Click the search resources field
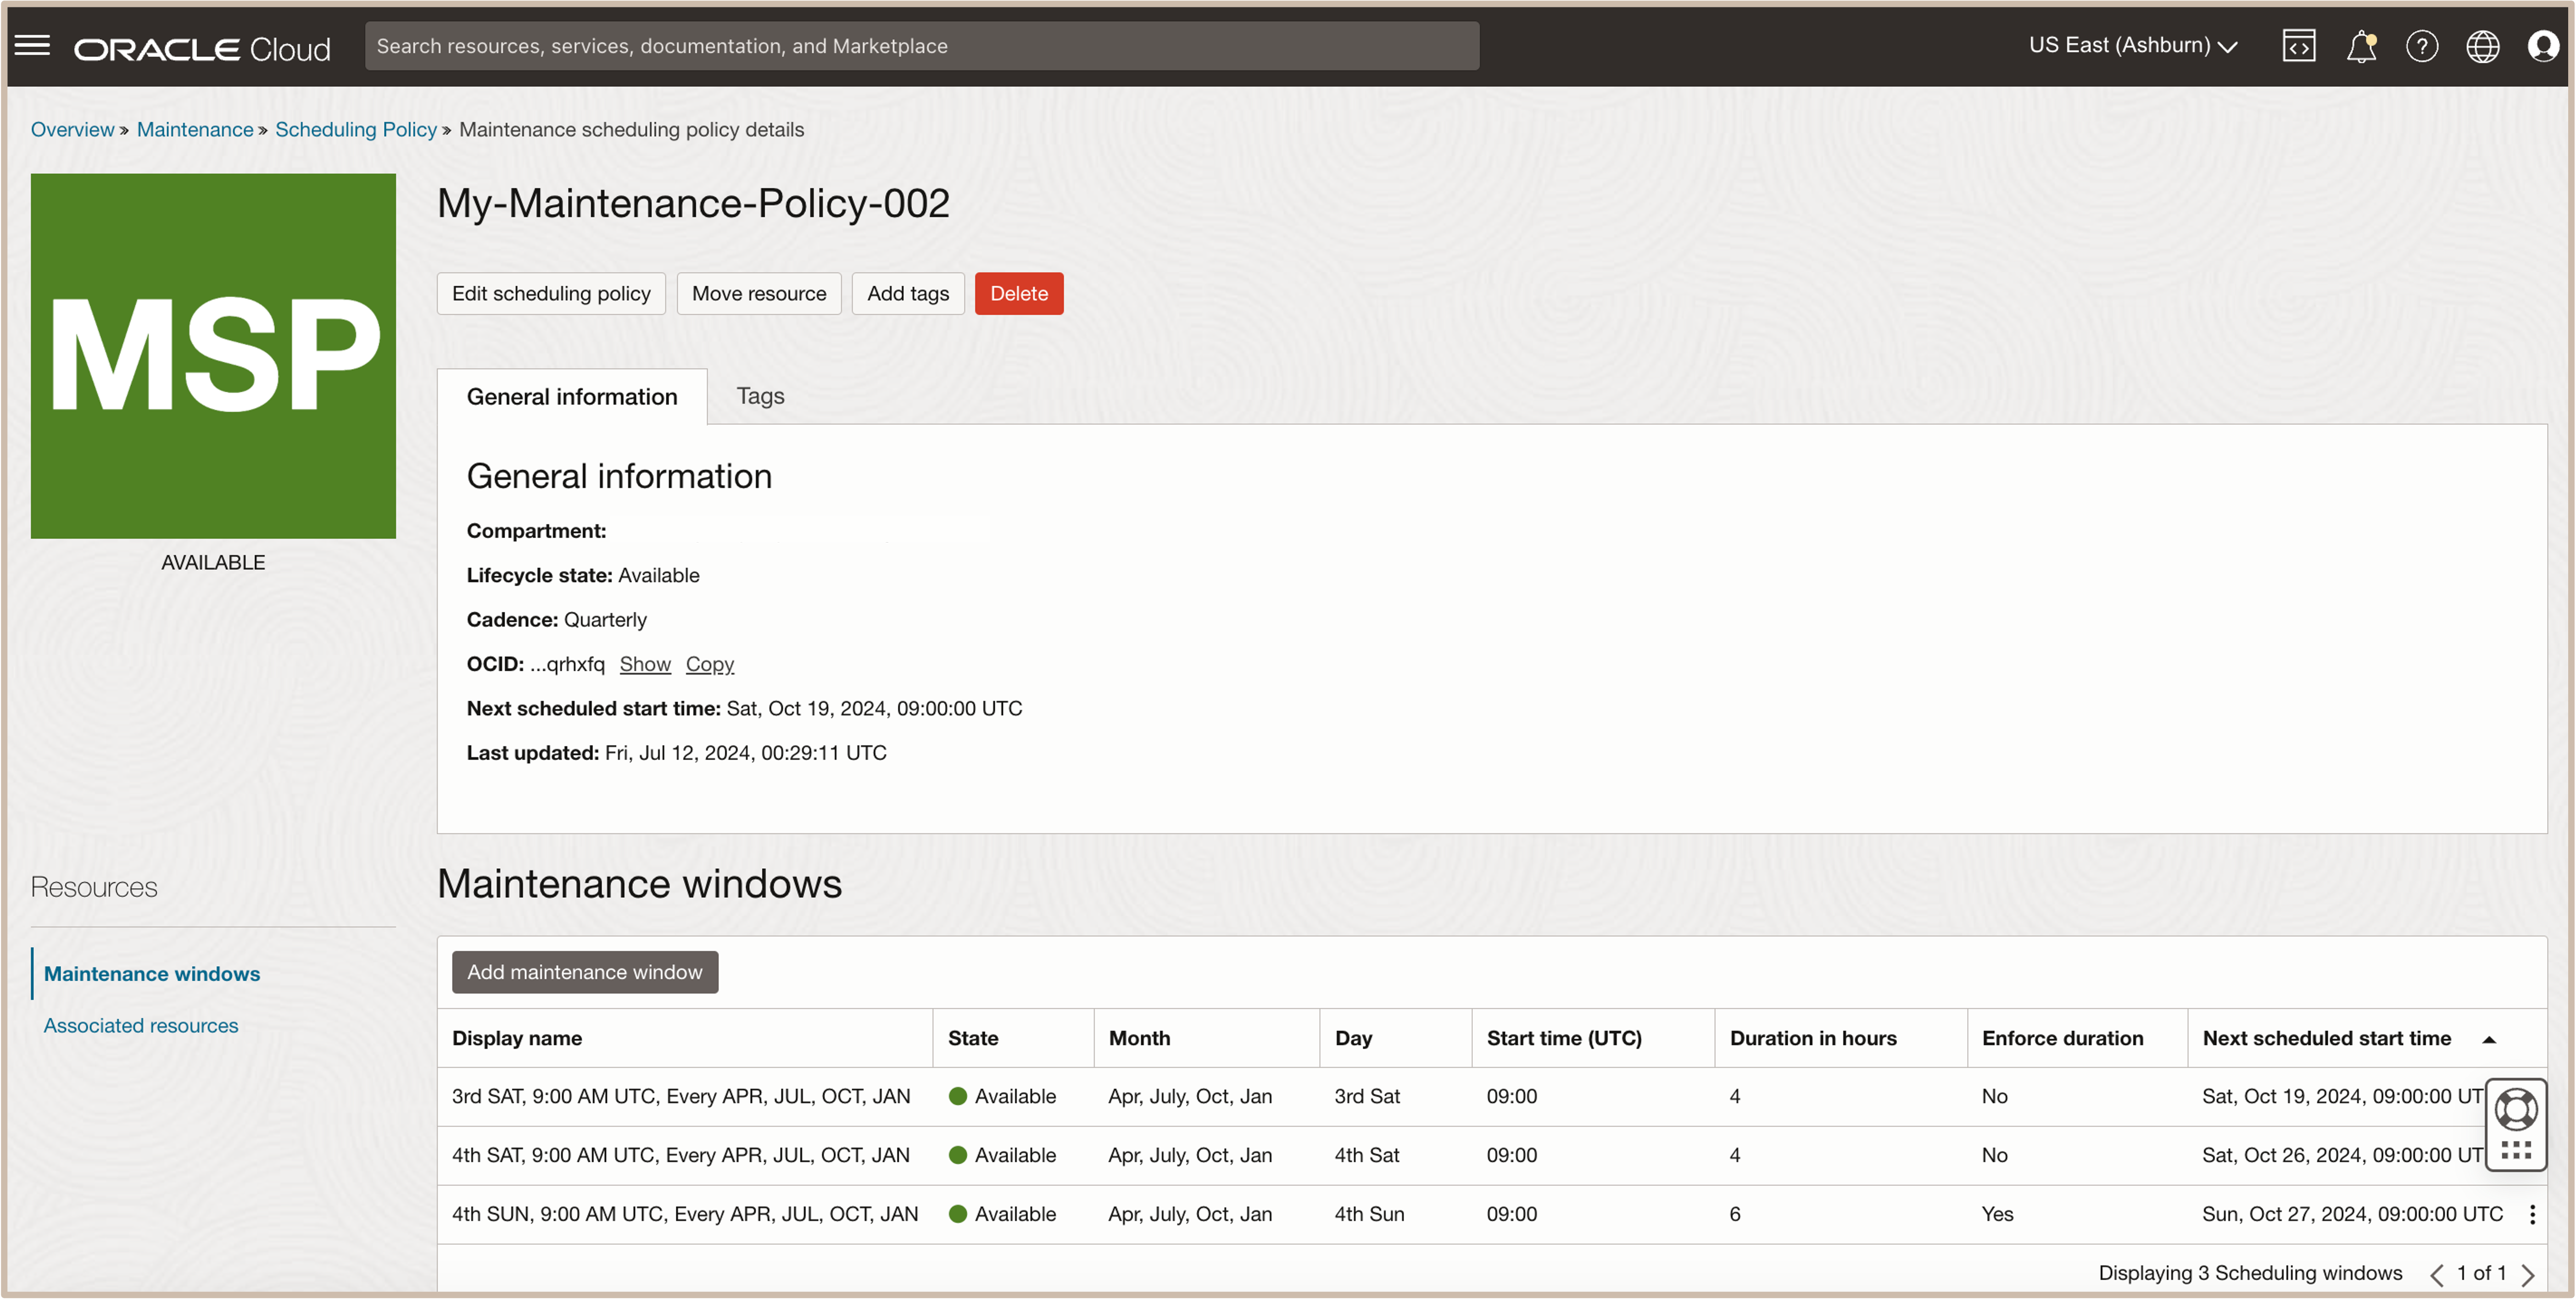This screenshot has height=1299, width=2576. pos(920,46)
